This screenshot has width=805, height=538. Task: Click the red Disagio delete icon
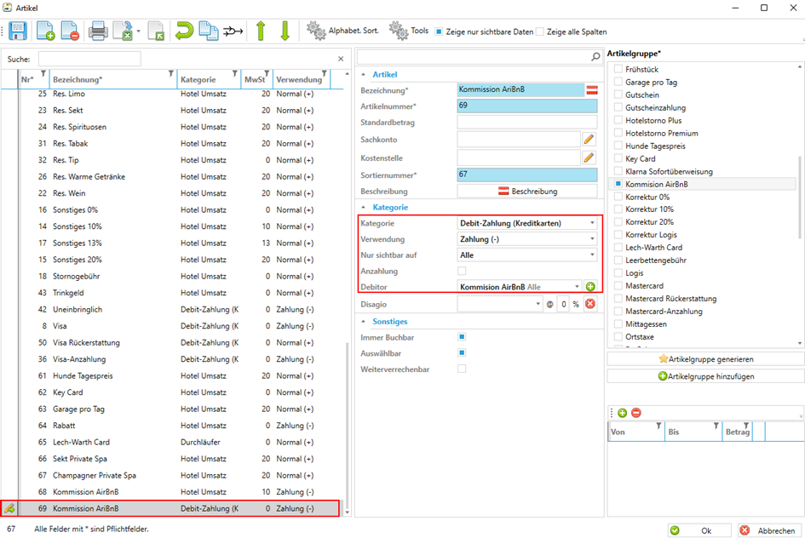coord(589,304)
